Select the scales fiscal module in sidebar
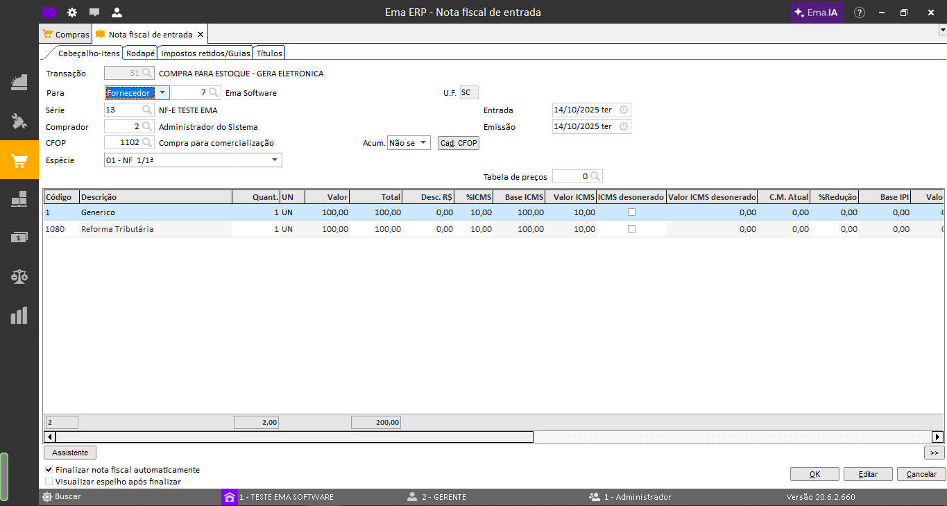 coord(19,276)
